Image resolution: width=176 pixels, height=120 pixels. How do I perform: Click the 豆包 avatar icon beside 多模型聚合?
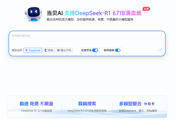coord(153,104)
